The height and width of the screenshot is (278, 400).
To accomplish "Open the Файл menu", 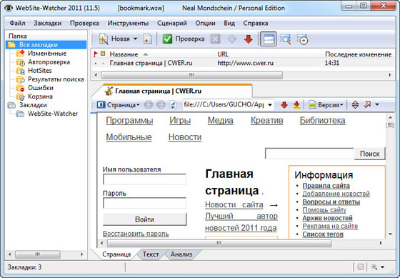I will 17,24.
